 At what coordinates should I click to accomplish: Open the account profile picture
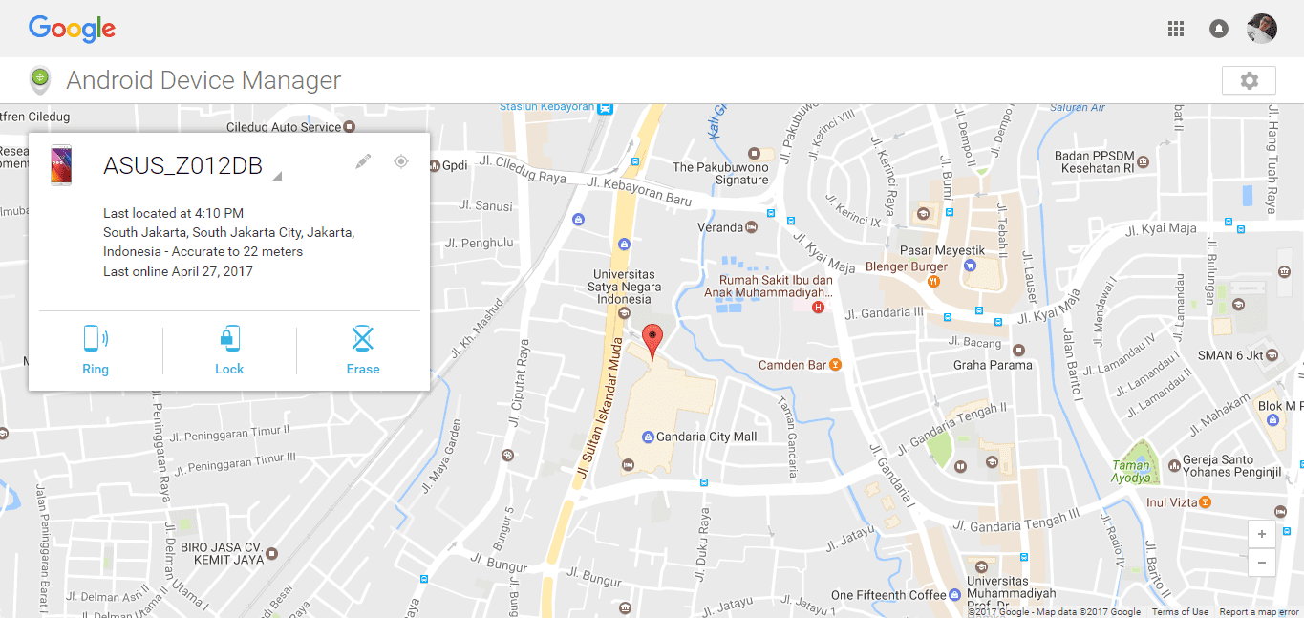click(1262, 29)
